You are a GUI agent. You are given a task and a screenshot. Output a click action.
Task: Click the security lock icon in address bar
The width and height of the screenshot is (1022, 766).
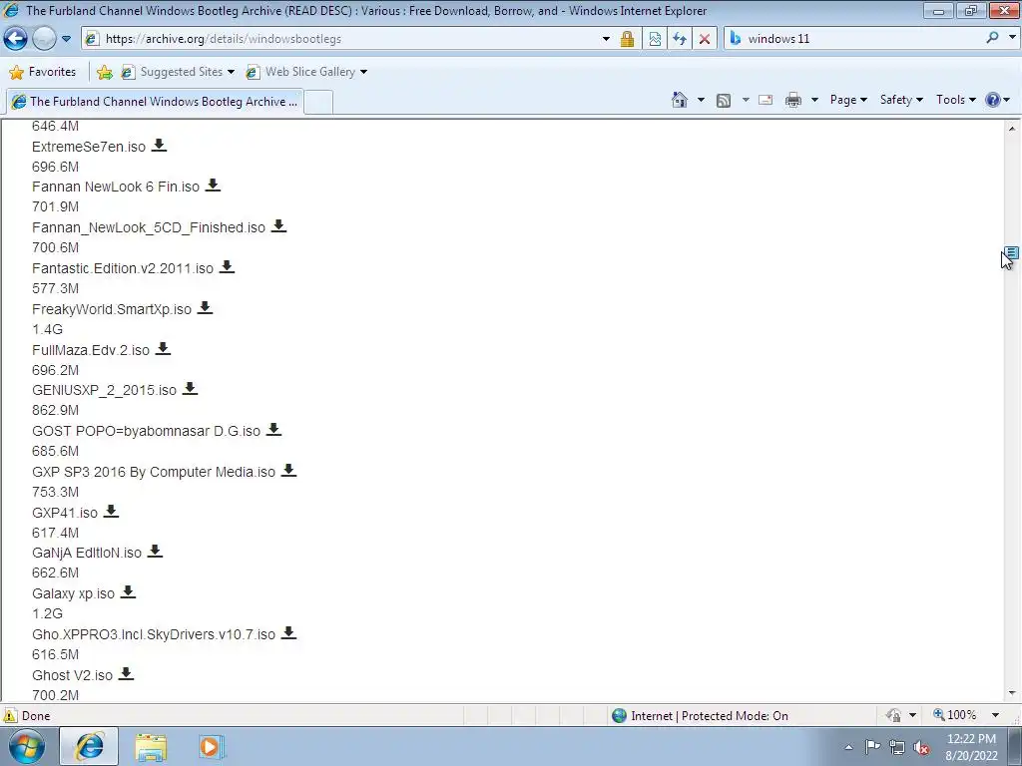pyautogui.click(x=627, y=39)
